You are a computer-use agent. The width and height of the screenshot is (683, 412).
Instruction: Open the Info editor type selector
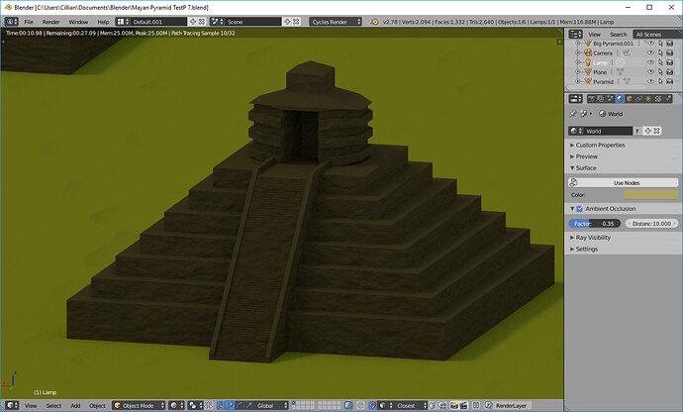pyautogui.click(x=11, y=22)
